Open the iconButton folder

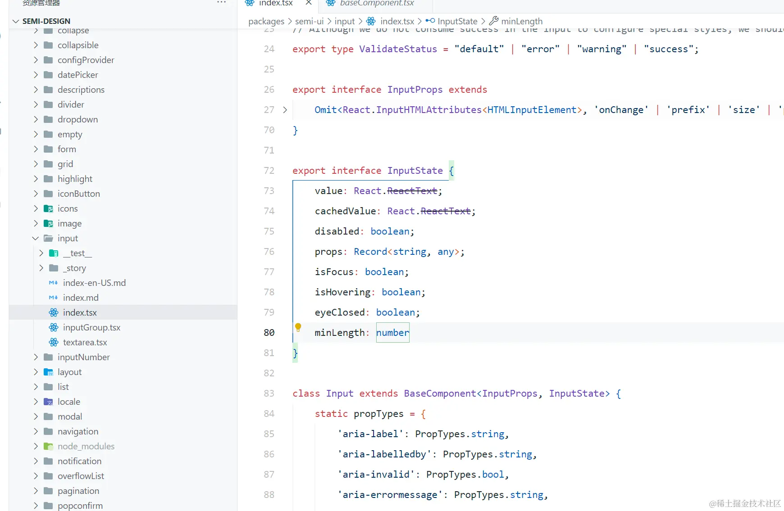(79, 194)
